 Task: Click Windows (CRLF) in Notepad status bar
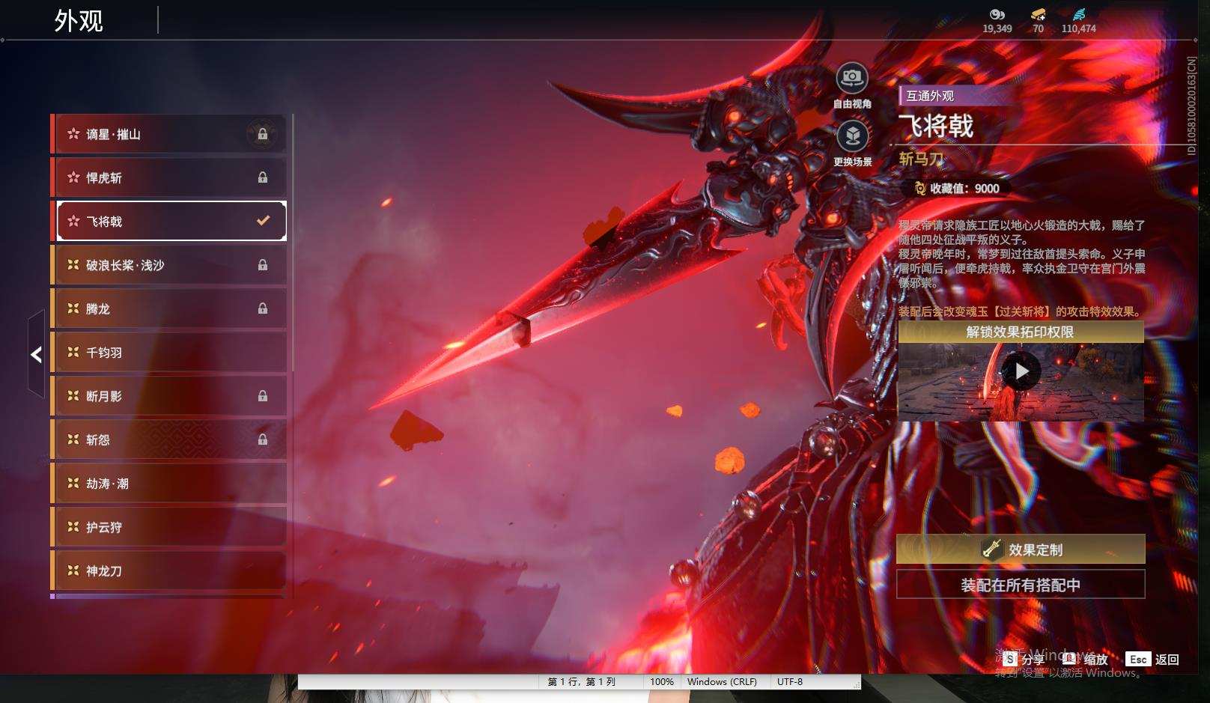click(722, 682)
